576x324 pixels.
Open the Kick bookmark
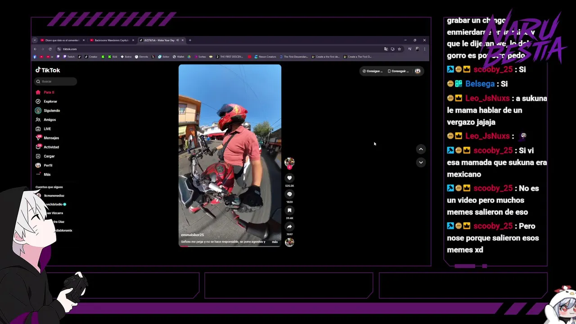(112, 57)
